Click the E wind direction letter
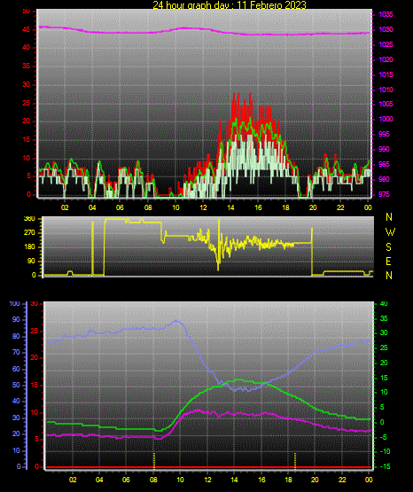 tap(388, 262)
